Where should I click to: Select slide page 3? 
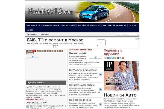(42, 51)
